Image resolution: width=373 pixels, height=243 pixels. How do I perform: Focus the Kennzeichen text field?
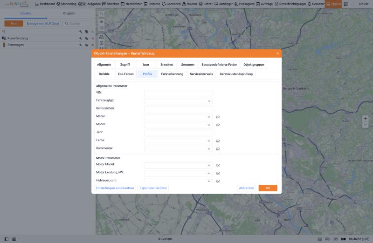[179, 109]
